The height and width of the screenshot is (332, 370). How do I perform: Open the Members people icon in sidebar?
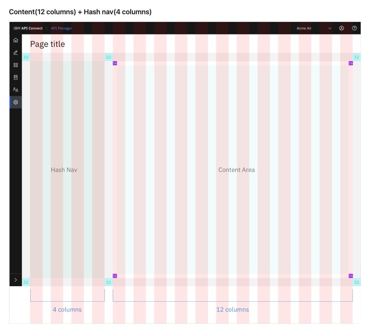point(16,90)
